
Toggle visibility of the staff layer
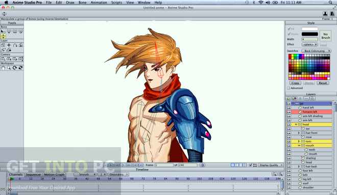(288, 183)
